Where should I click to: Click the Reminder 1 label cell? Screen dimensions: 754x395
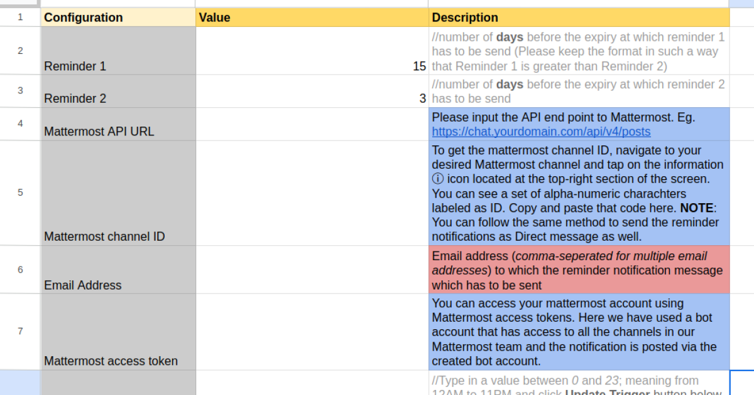click(118, 51)
